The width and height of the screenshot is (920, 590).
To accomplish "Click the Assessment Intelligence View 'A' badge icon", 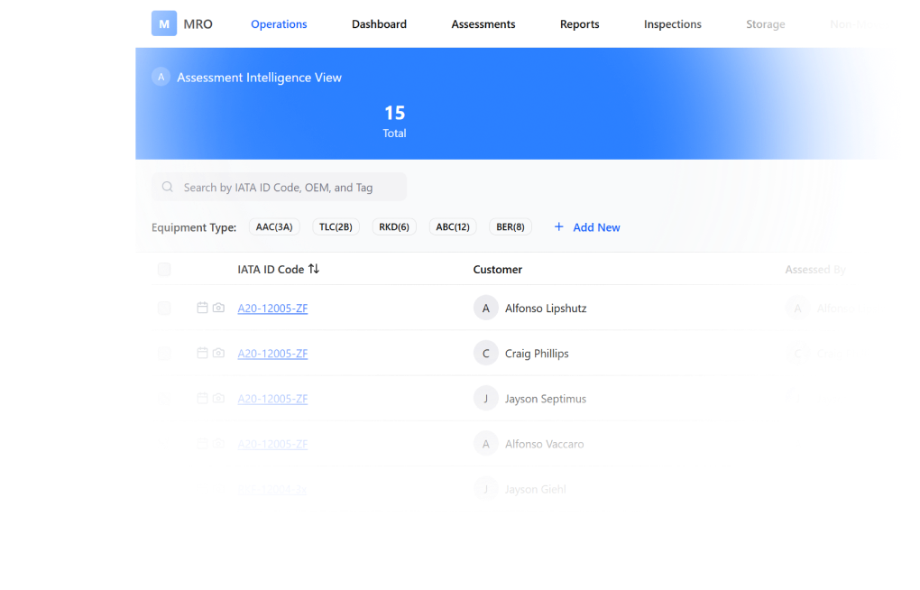I will pos(161,78).
